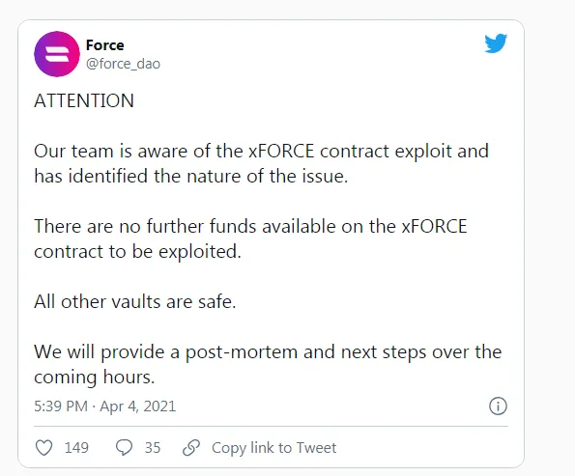
Task: Click the Copy link to Tweet label
Action: click(x=273, y=447)
